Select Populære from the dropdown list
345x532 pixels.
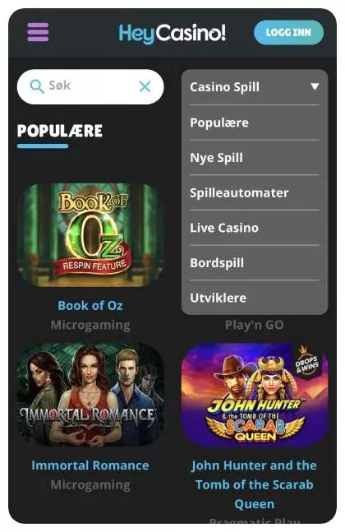point(255,123)
